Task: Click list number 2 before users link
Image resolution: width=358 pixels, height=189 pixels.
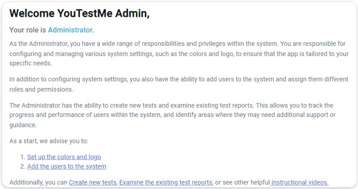Action: tap(23, 166)
